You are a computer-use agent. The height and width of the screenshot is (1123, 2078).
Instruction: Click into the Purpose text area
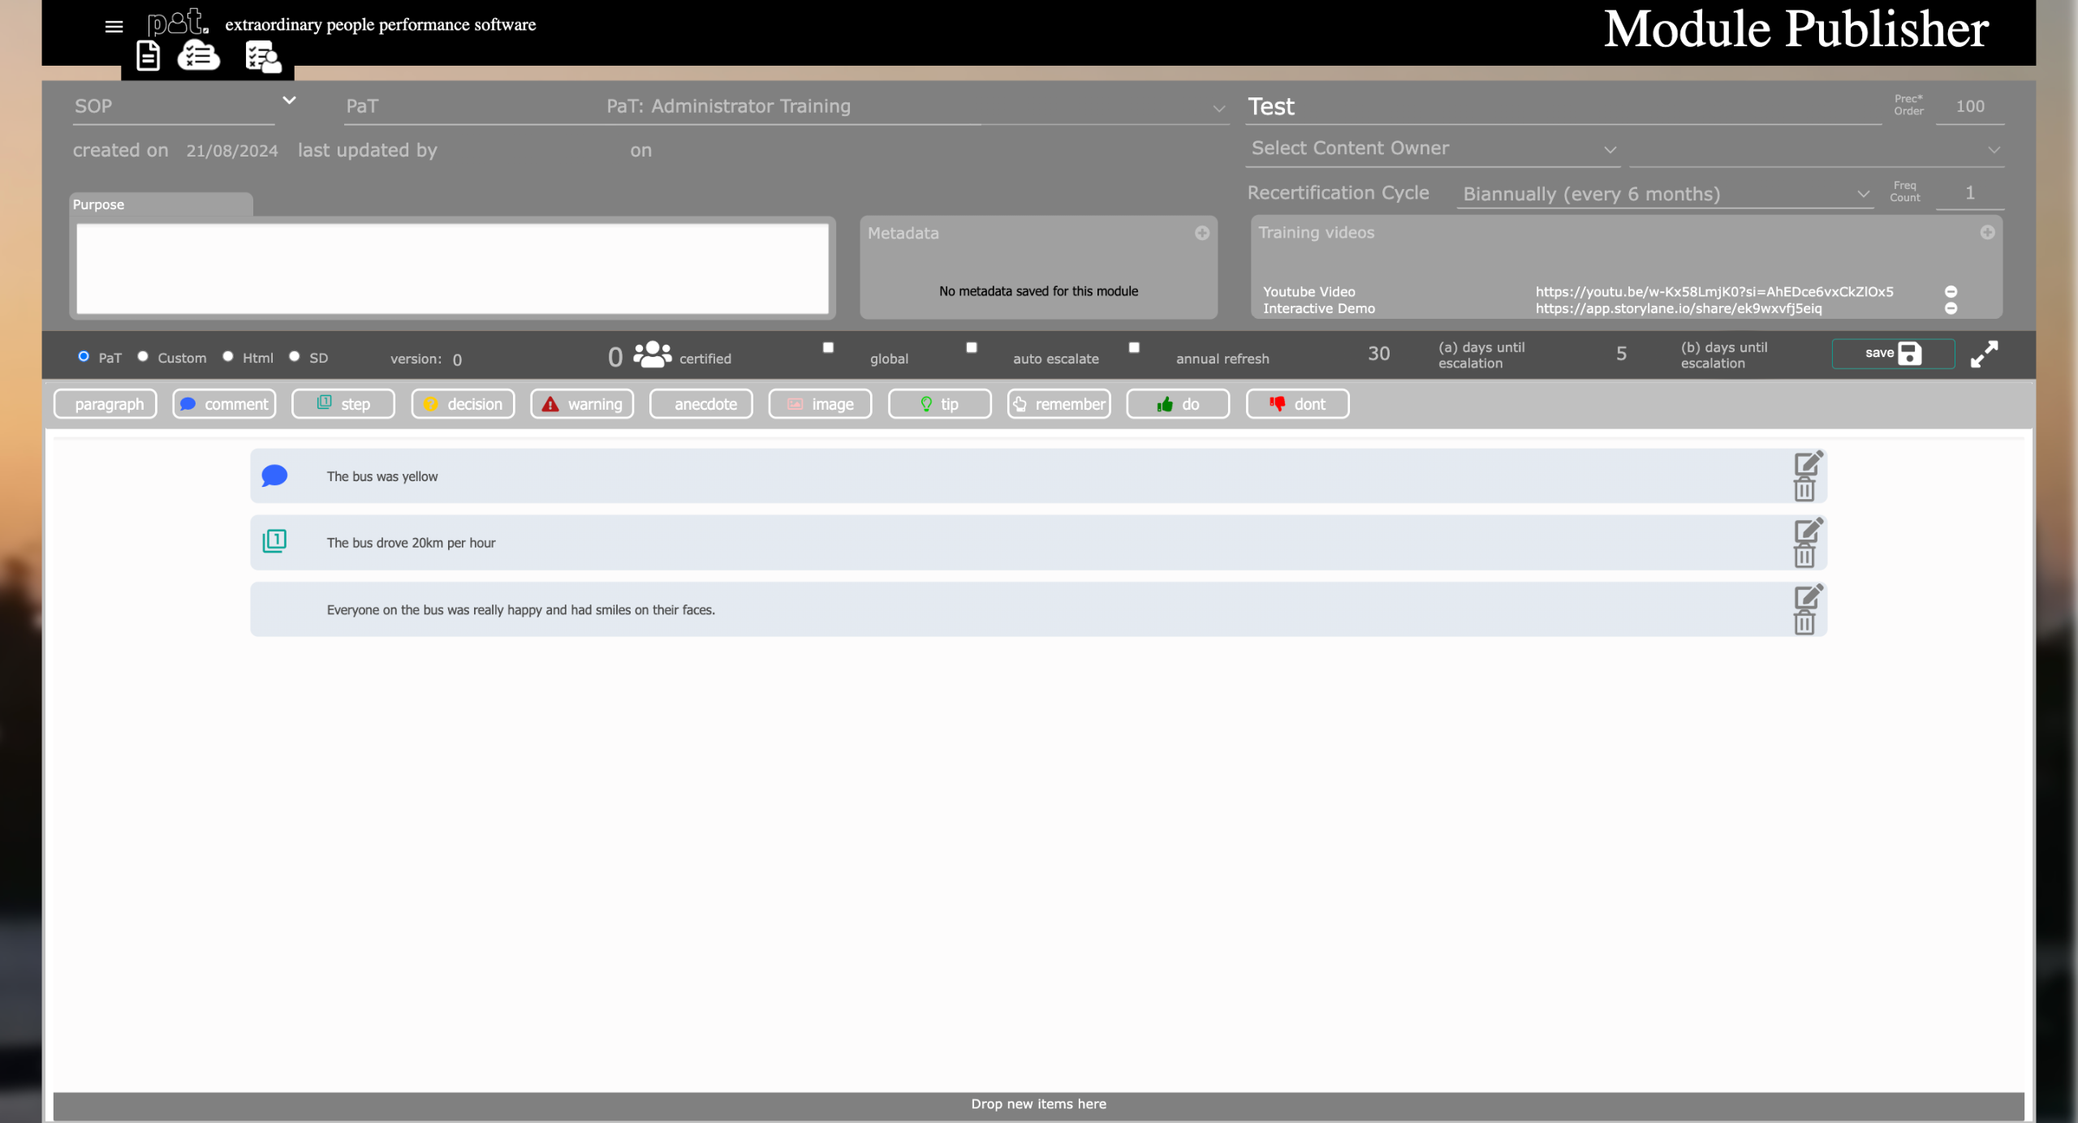coord(452,269)
